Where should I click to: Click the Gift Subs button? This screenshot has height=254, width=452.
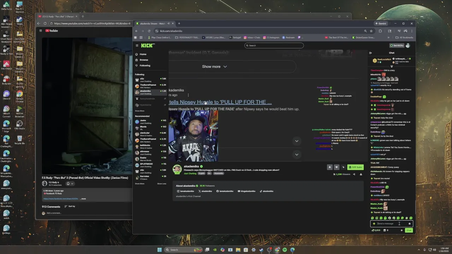pyautogui.click(x=356, y=167)
